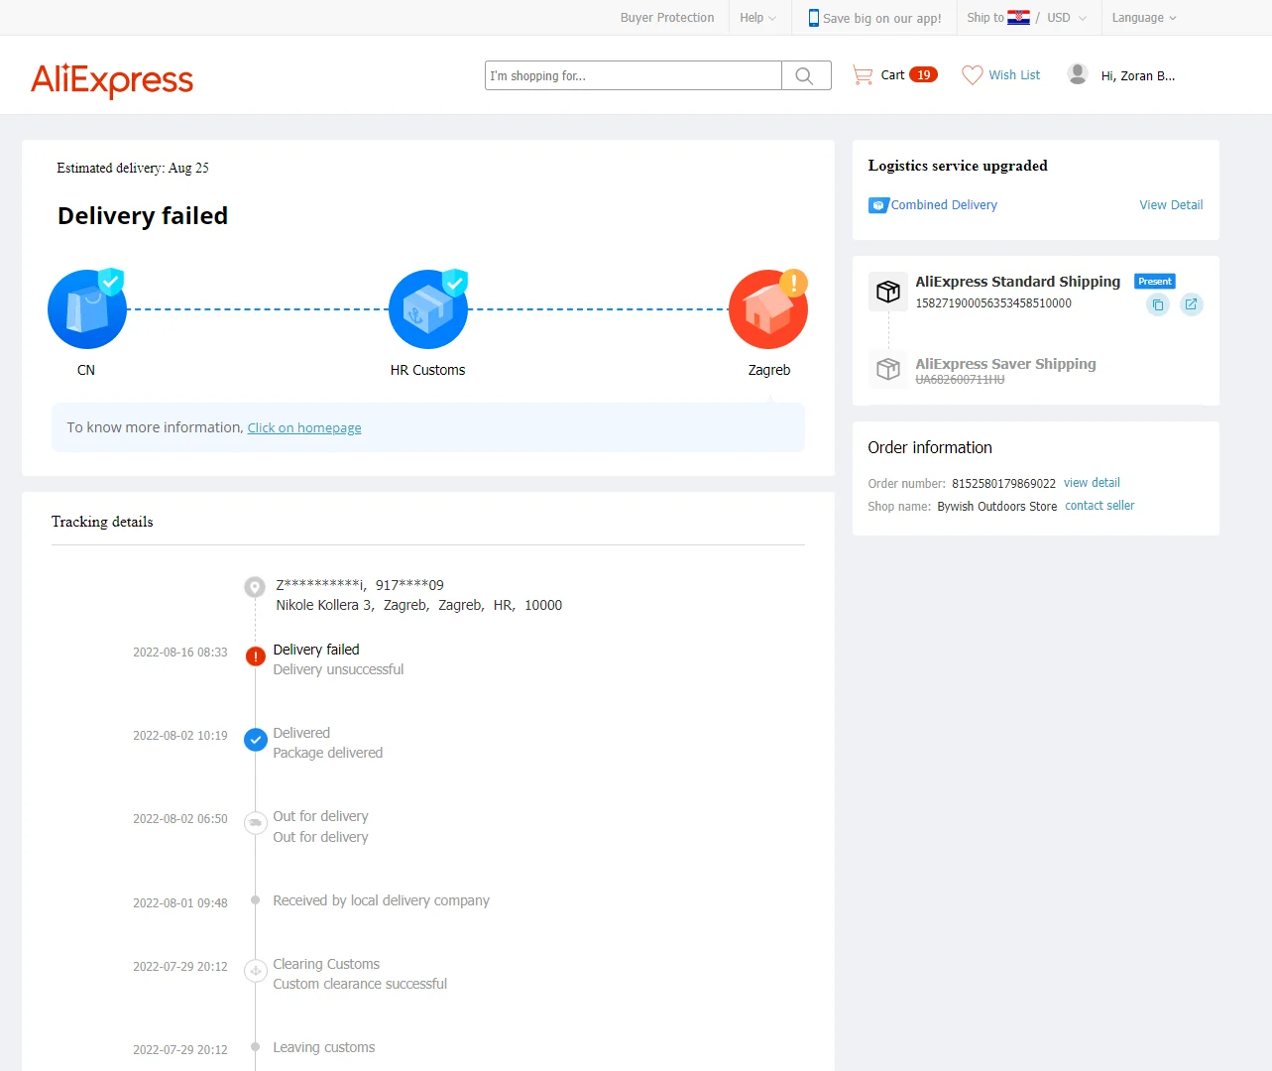1272x1071 pixels.
Task: Click the 'Delivery unsuccessful' tracking entry
Action: 338,669
